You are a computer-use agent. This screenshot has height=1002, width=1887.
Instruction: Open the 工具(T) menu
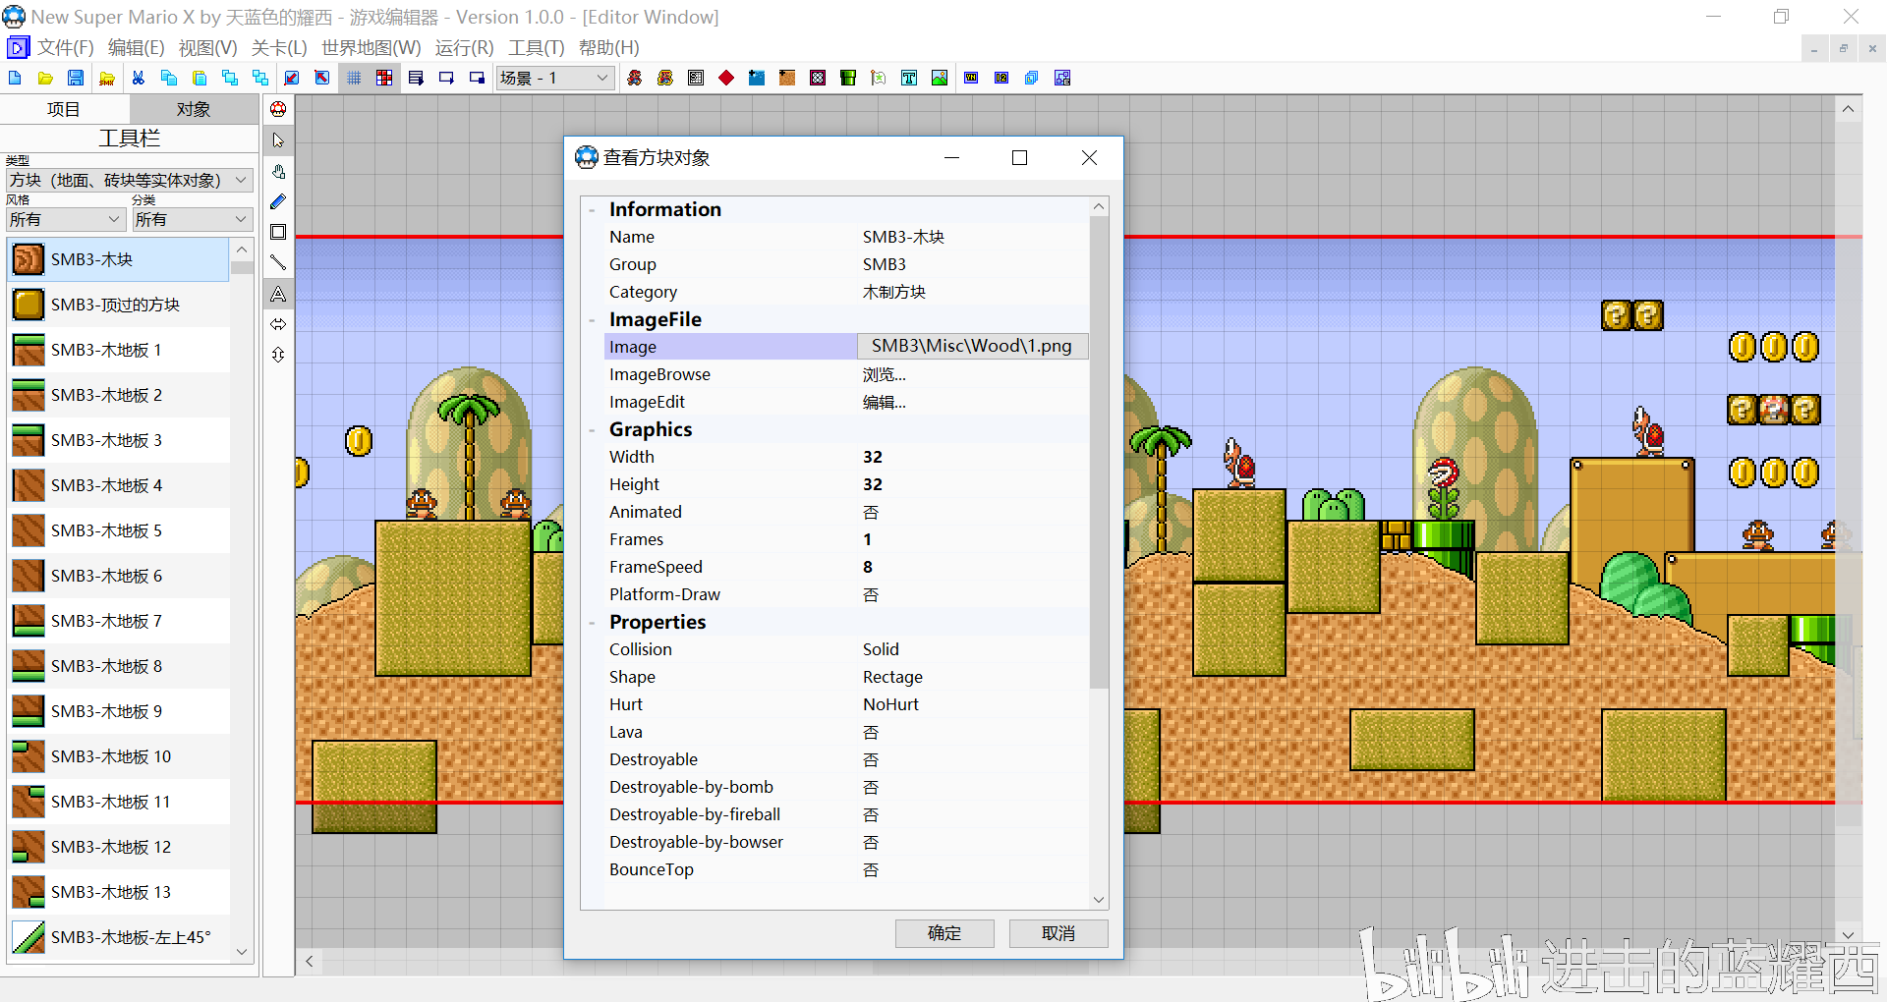pyautogui.click(x=536, y=47)
